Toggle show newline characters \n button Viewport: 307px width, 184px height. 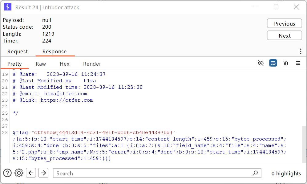286,63
